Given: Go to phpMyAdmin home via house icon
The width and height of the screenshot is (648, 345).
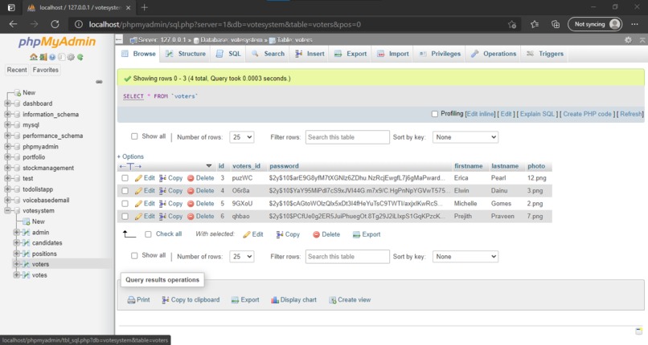Looking at the screenshot, I should pos(34,57).
